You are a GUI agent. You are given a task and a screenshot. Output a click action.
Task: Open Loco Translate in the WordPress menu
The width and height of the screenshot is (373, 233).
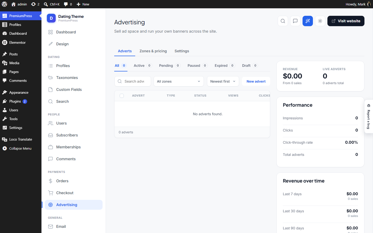point(21,139)
